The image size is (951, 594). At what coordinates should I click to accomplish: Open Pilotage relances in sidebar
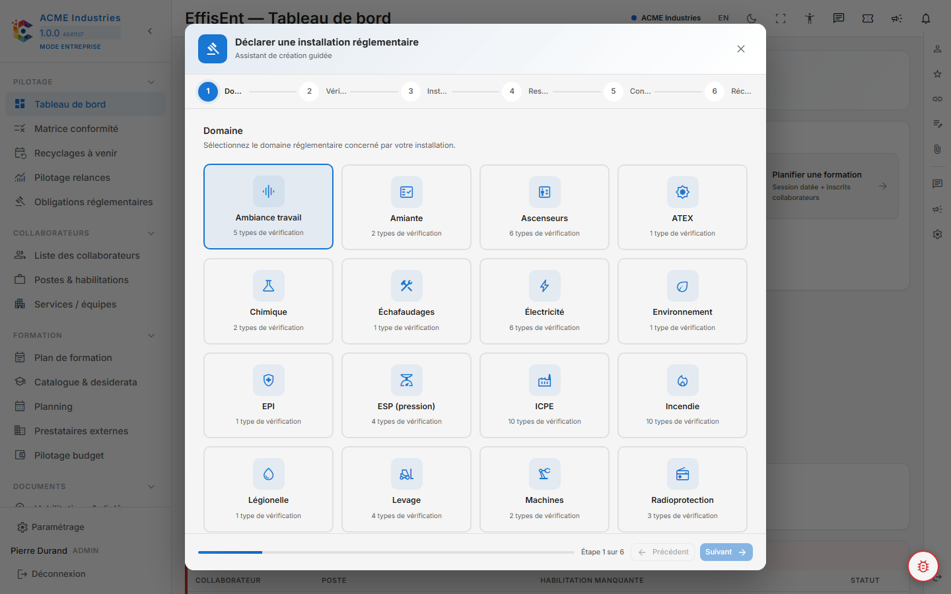85,178
